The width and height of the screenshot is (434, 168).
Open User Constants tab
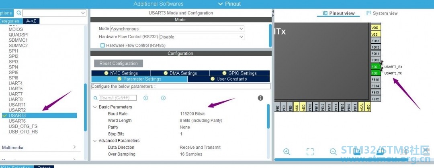(x=229, y=79)
